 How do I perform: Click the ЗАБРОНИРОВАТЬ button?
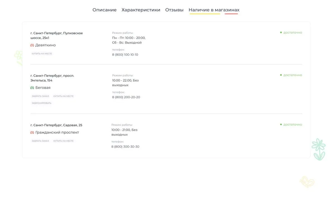(41, 103)
